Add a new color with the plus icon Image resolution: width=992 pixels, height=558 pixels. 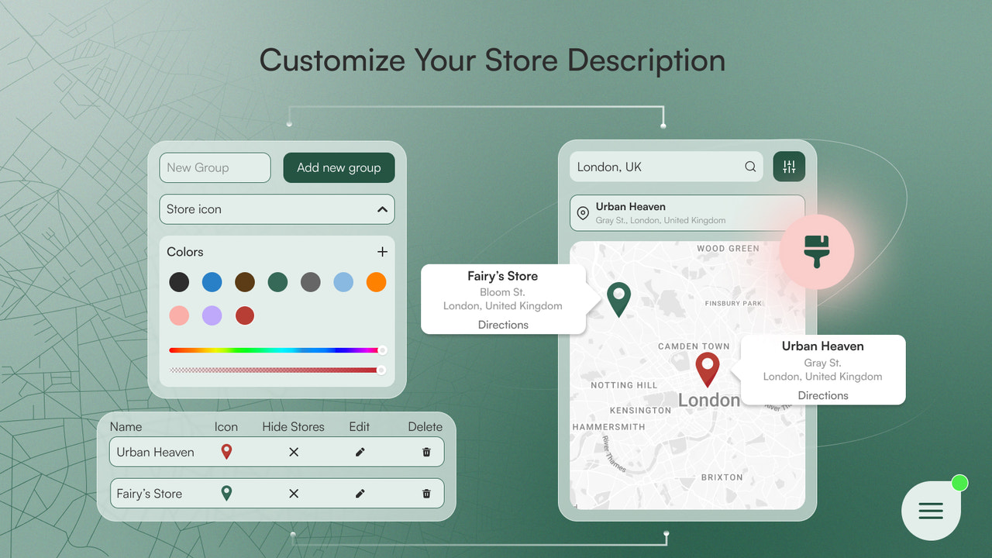pos(382,251)
